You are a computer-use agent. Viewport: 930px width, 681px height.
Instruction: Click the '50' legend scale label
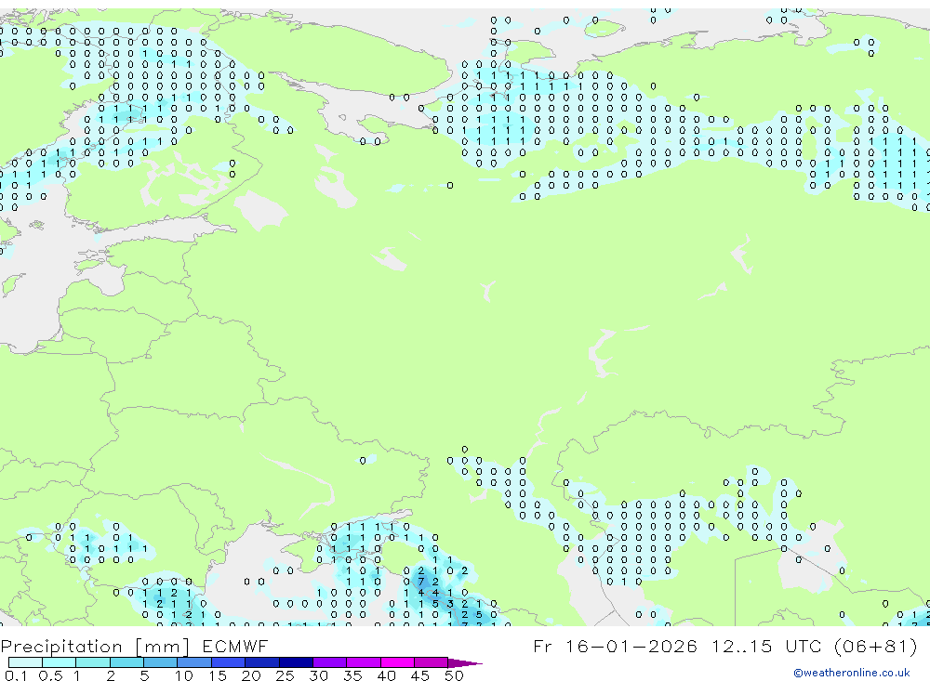454,675
